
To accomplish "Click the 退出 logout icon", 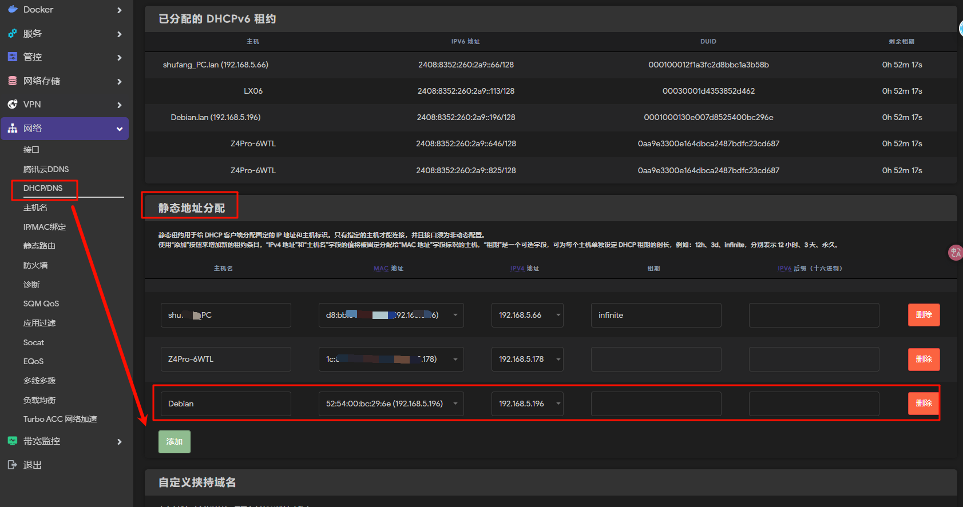I will click(x=13, y=465).
